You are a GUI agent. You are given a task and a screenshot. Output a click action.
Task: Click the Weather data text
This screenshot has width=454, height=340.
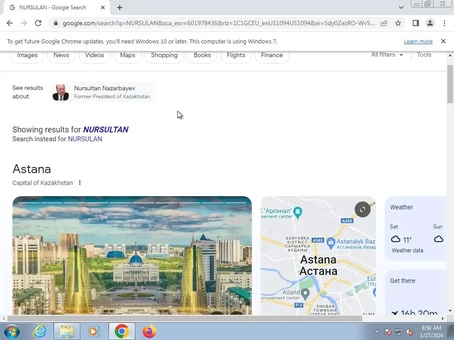pyautogui.click(x=407, y=251)
